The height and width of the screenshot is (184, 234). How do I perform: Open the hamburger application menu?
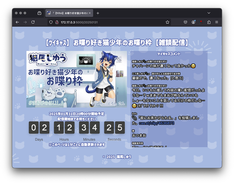pos(217,22)
